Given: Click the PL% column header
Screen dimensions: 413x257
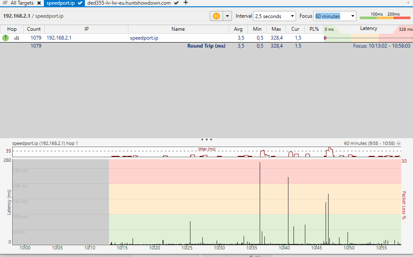Looking at the screenshot, I should (314, 29).
